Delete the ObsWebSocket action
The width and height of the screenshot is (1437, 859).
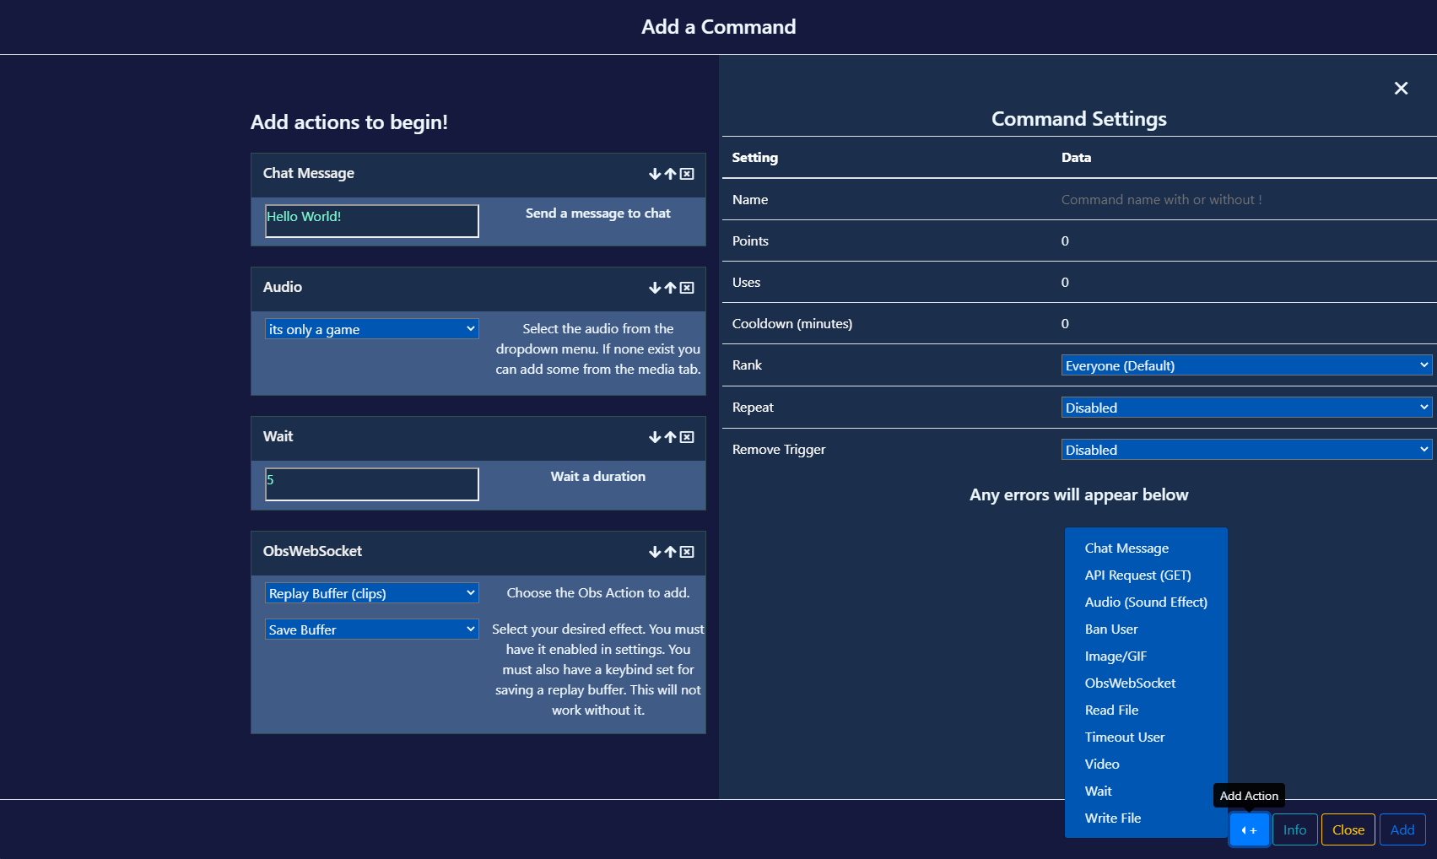687,553
